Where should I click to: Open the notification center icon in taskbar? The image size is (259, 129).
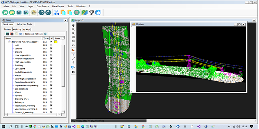251,126
